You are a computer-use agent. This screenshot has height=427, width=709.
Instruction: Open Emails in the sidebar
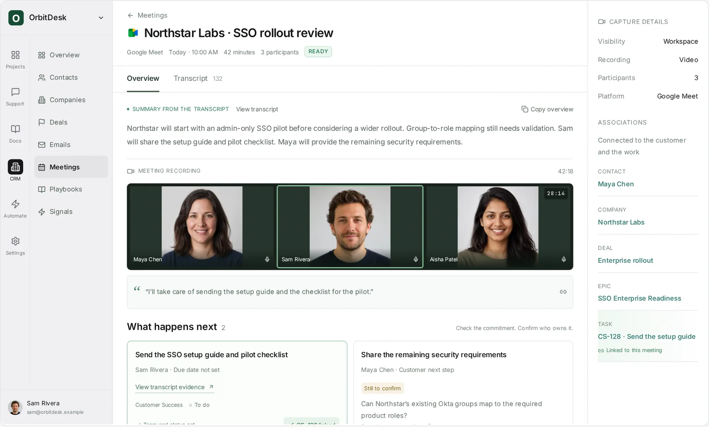click(71, 145)
